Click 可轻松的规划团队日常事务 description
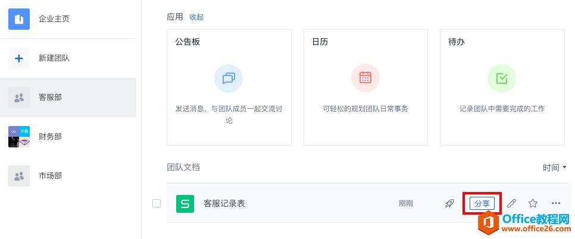The width and height of the screenshot is (575, 239). [x=365, y=109]
